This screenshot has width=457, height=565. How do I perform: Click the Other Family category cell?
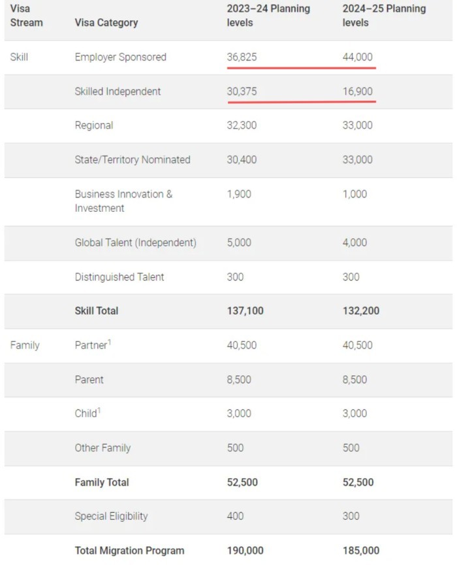pyautogui.click(x=102, y=448)
